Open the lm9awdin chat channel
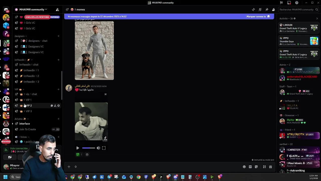Screen dimensions: 321x181 (37, 65)
